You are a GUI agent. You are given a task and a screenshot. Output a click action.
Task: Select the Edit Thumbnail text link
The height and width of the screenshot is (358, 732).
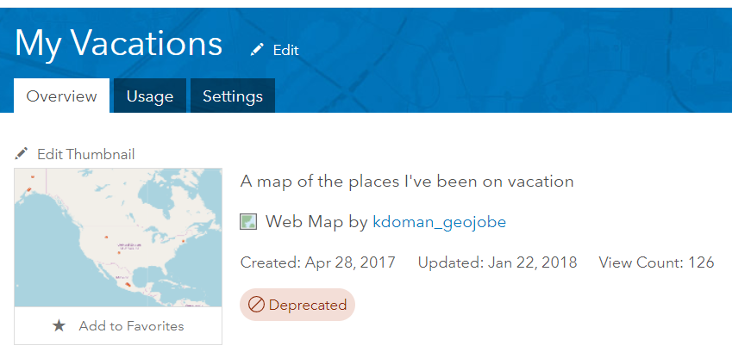[85, 154]
